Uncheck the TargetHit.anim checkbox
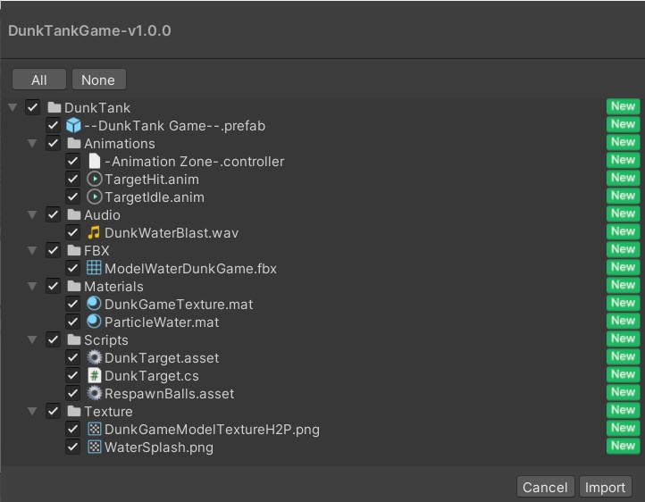The width and height of the screenshot is (645, 502). pyautogui.click(x=73, y=179)
